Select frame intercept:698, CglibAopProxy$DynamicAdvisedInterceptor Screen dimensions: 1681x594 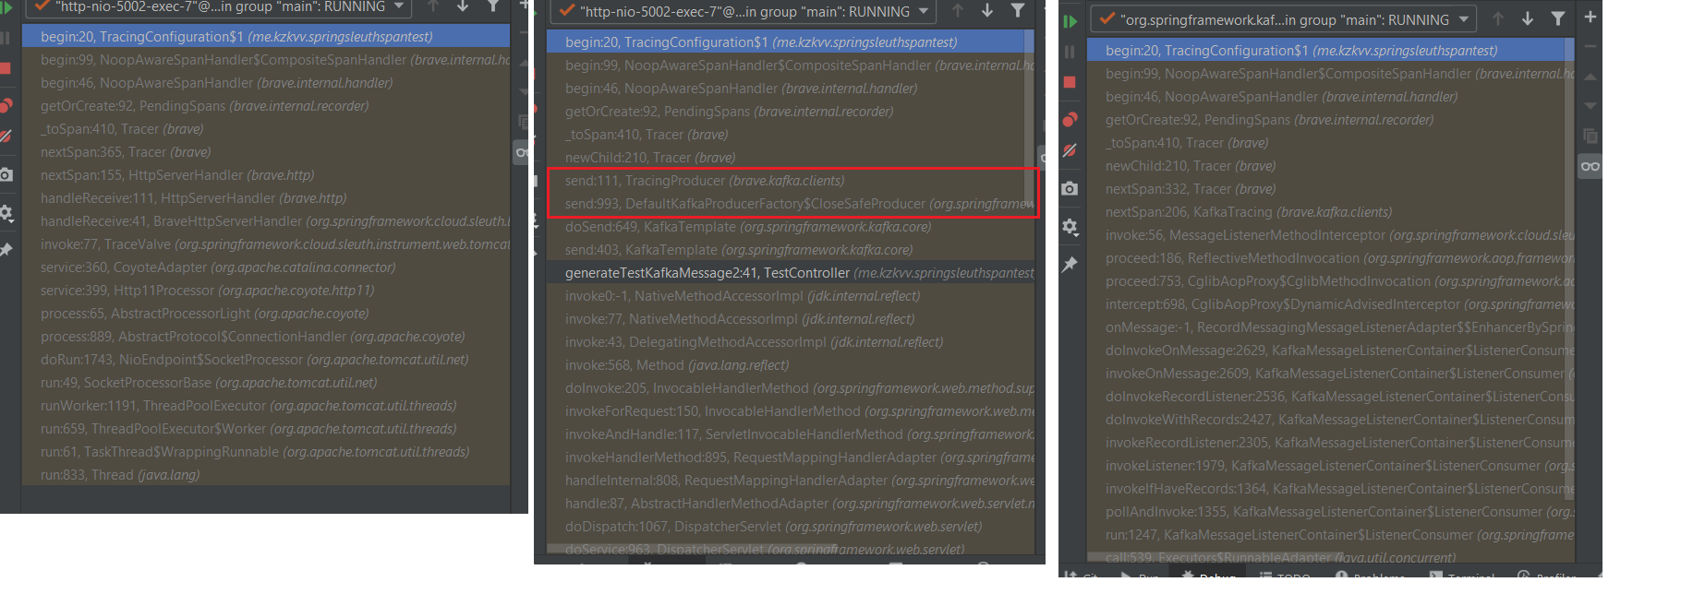1331,304
